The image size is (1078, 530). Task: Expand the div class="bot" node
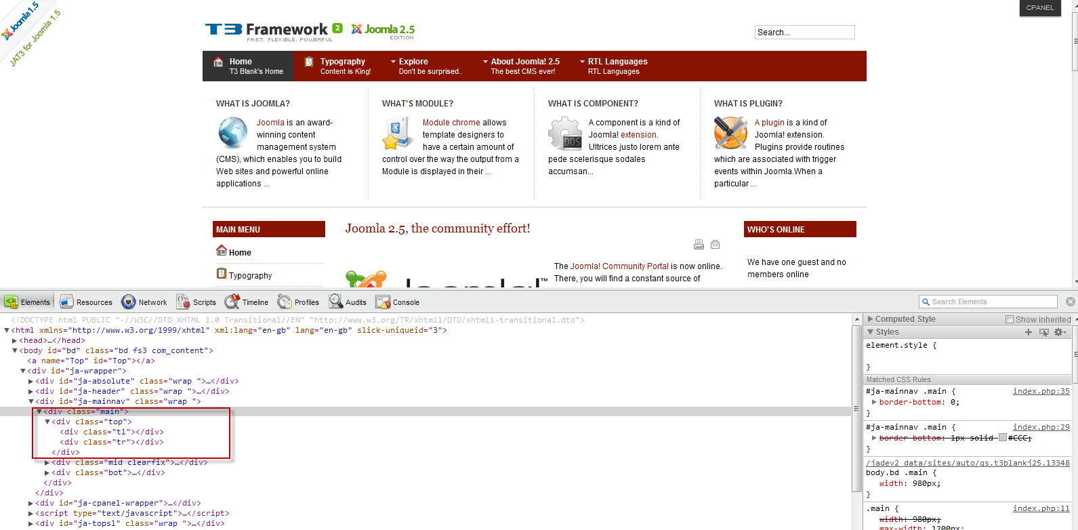pos(47,472)
